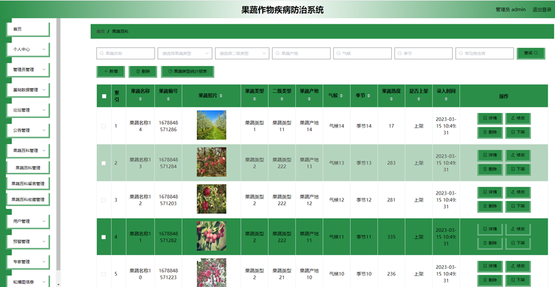Focus the 果蔬名称 search input
Image resolution: width=555 pixels, height=287 pixels.
pos(126,54)
